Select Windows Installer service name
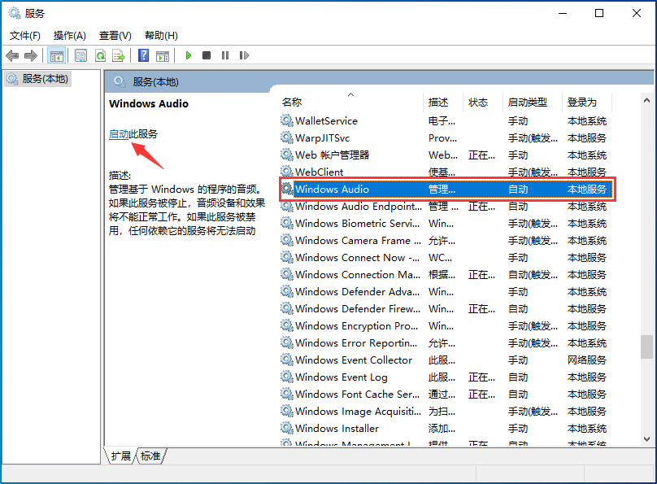The image size is (657, 484). point(337,428)
